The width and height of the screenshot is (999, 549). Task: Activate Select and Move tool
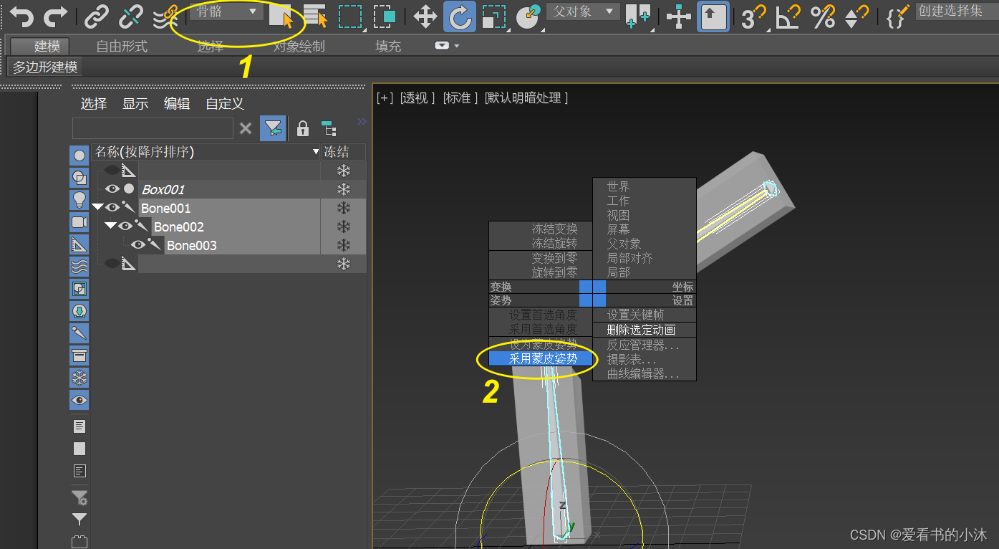tap(425, 16)
